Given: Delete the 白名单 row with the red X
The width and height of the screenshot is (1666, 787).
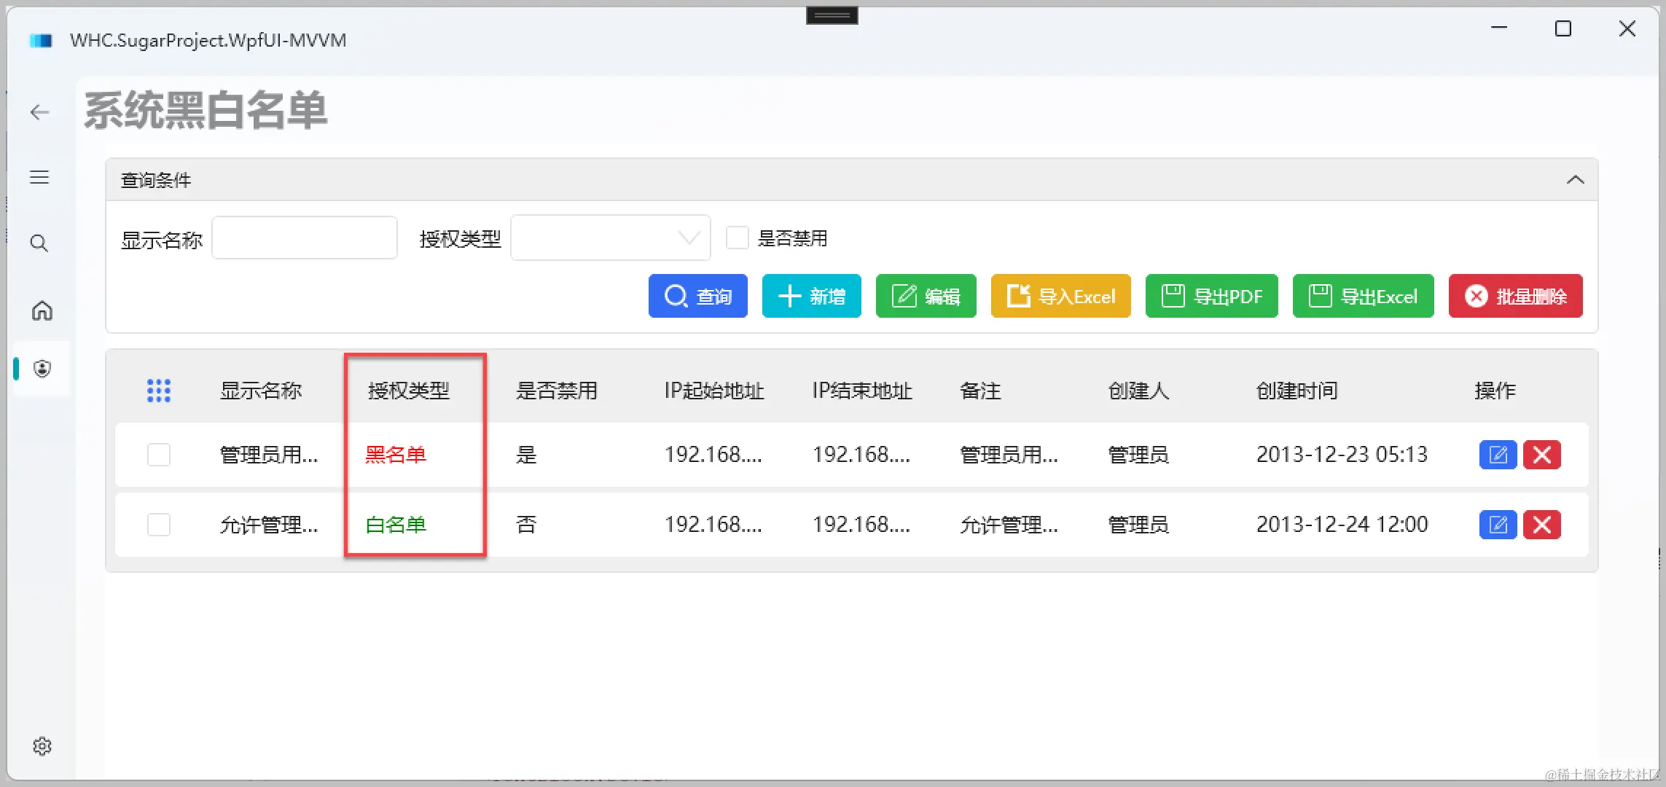Looking at the screenshot, I should pyautogui.click(x=1541, y=525).
